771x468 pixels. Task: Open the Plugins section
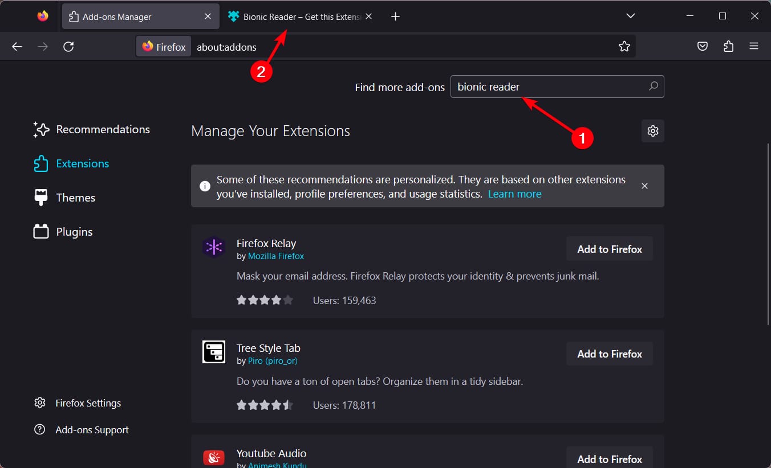coord(74,232)
